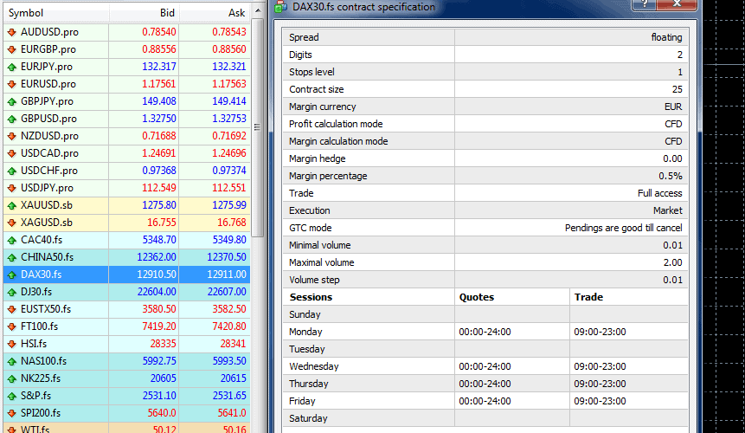Image resolution: width=745 pixels, height=433 pixels.
Task: Click the up arrow icon beside CAC40.fs
Action: pyautogui.click(x=12, y=240)
